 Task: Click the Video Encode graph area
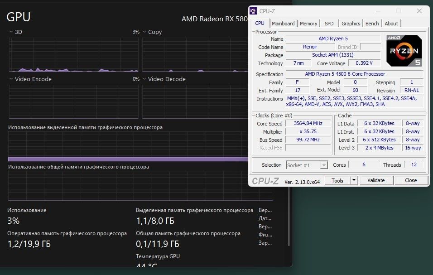pos(74,101)
